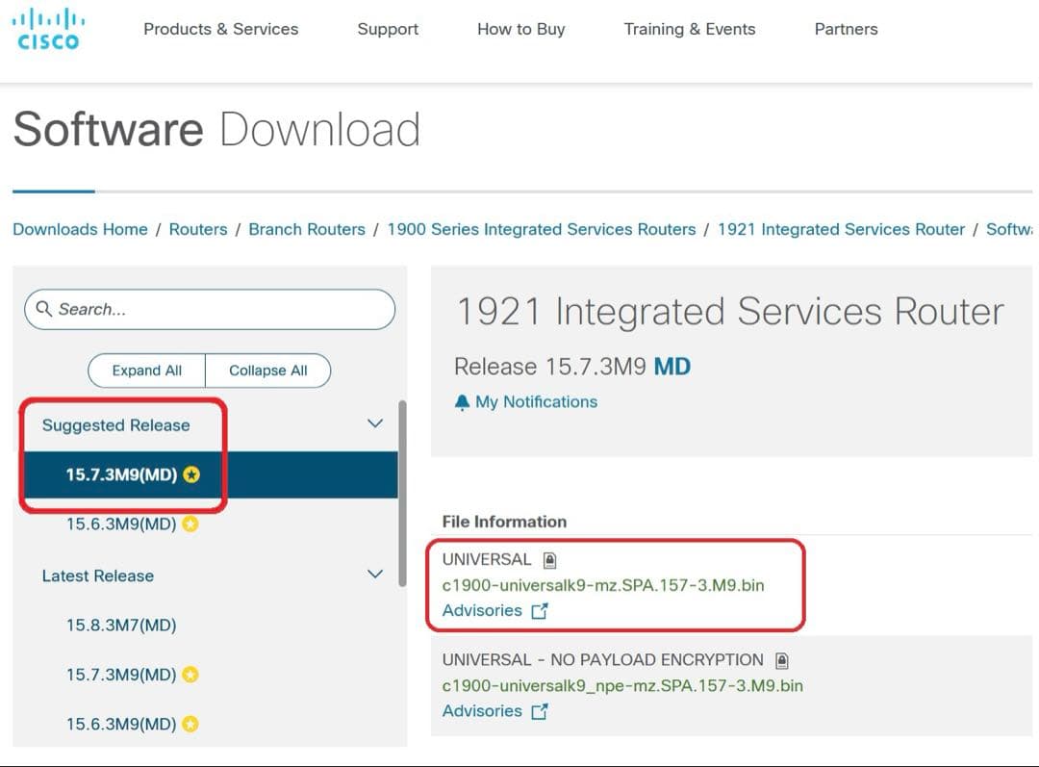Click star badge on latest 15.6.3M9(MD)
The image size is (1039, 767).
click(x=190, y=724)
